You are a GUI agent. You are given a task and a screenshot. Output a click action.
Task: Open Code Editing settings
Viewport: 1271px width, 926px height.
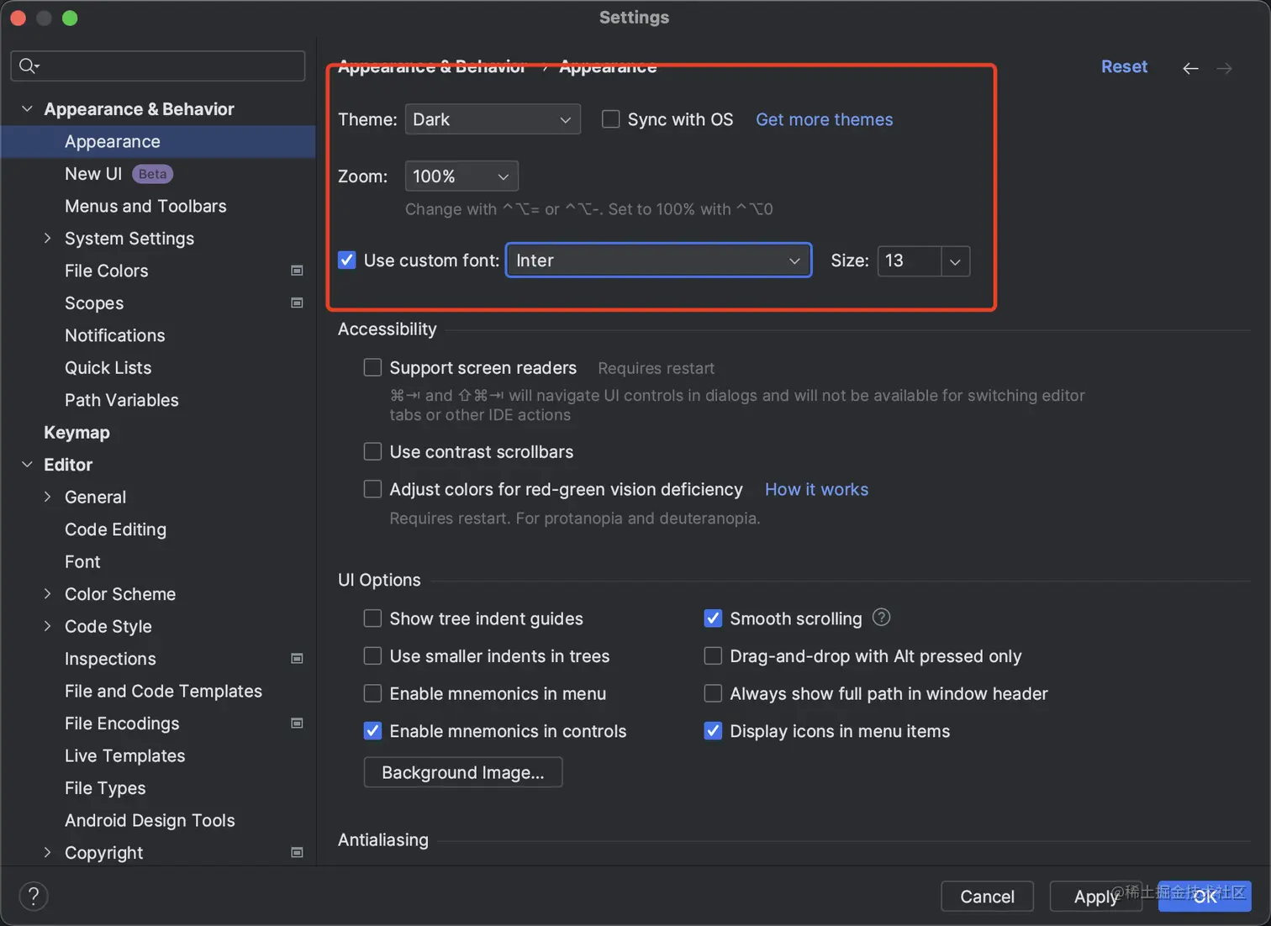(x=115, y=529)
